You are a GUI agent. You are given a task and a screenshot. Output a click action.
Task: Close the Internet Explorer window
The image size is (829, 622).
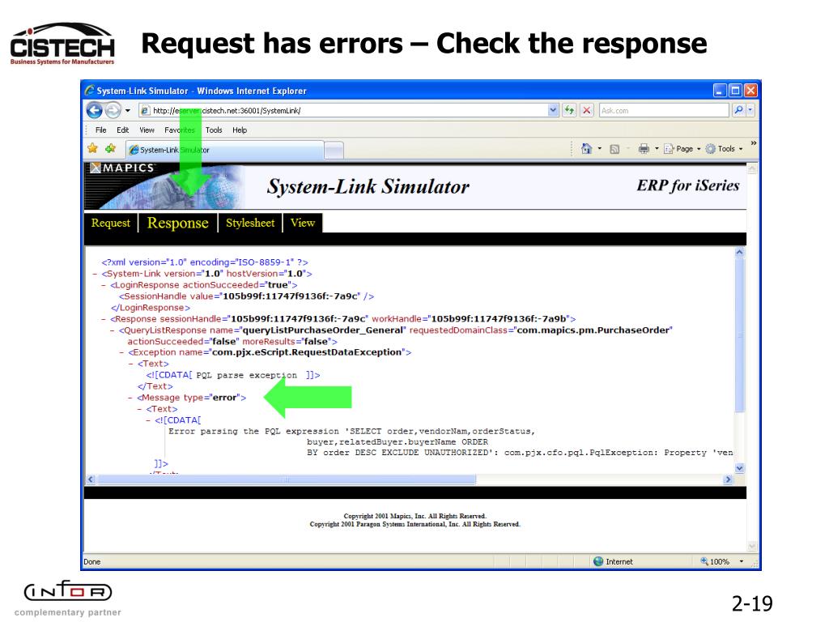tap(750, 91)
